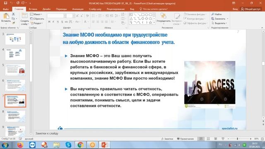Open the File (Файл) tab
265x149 pixels.
point(5,9)
